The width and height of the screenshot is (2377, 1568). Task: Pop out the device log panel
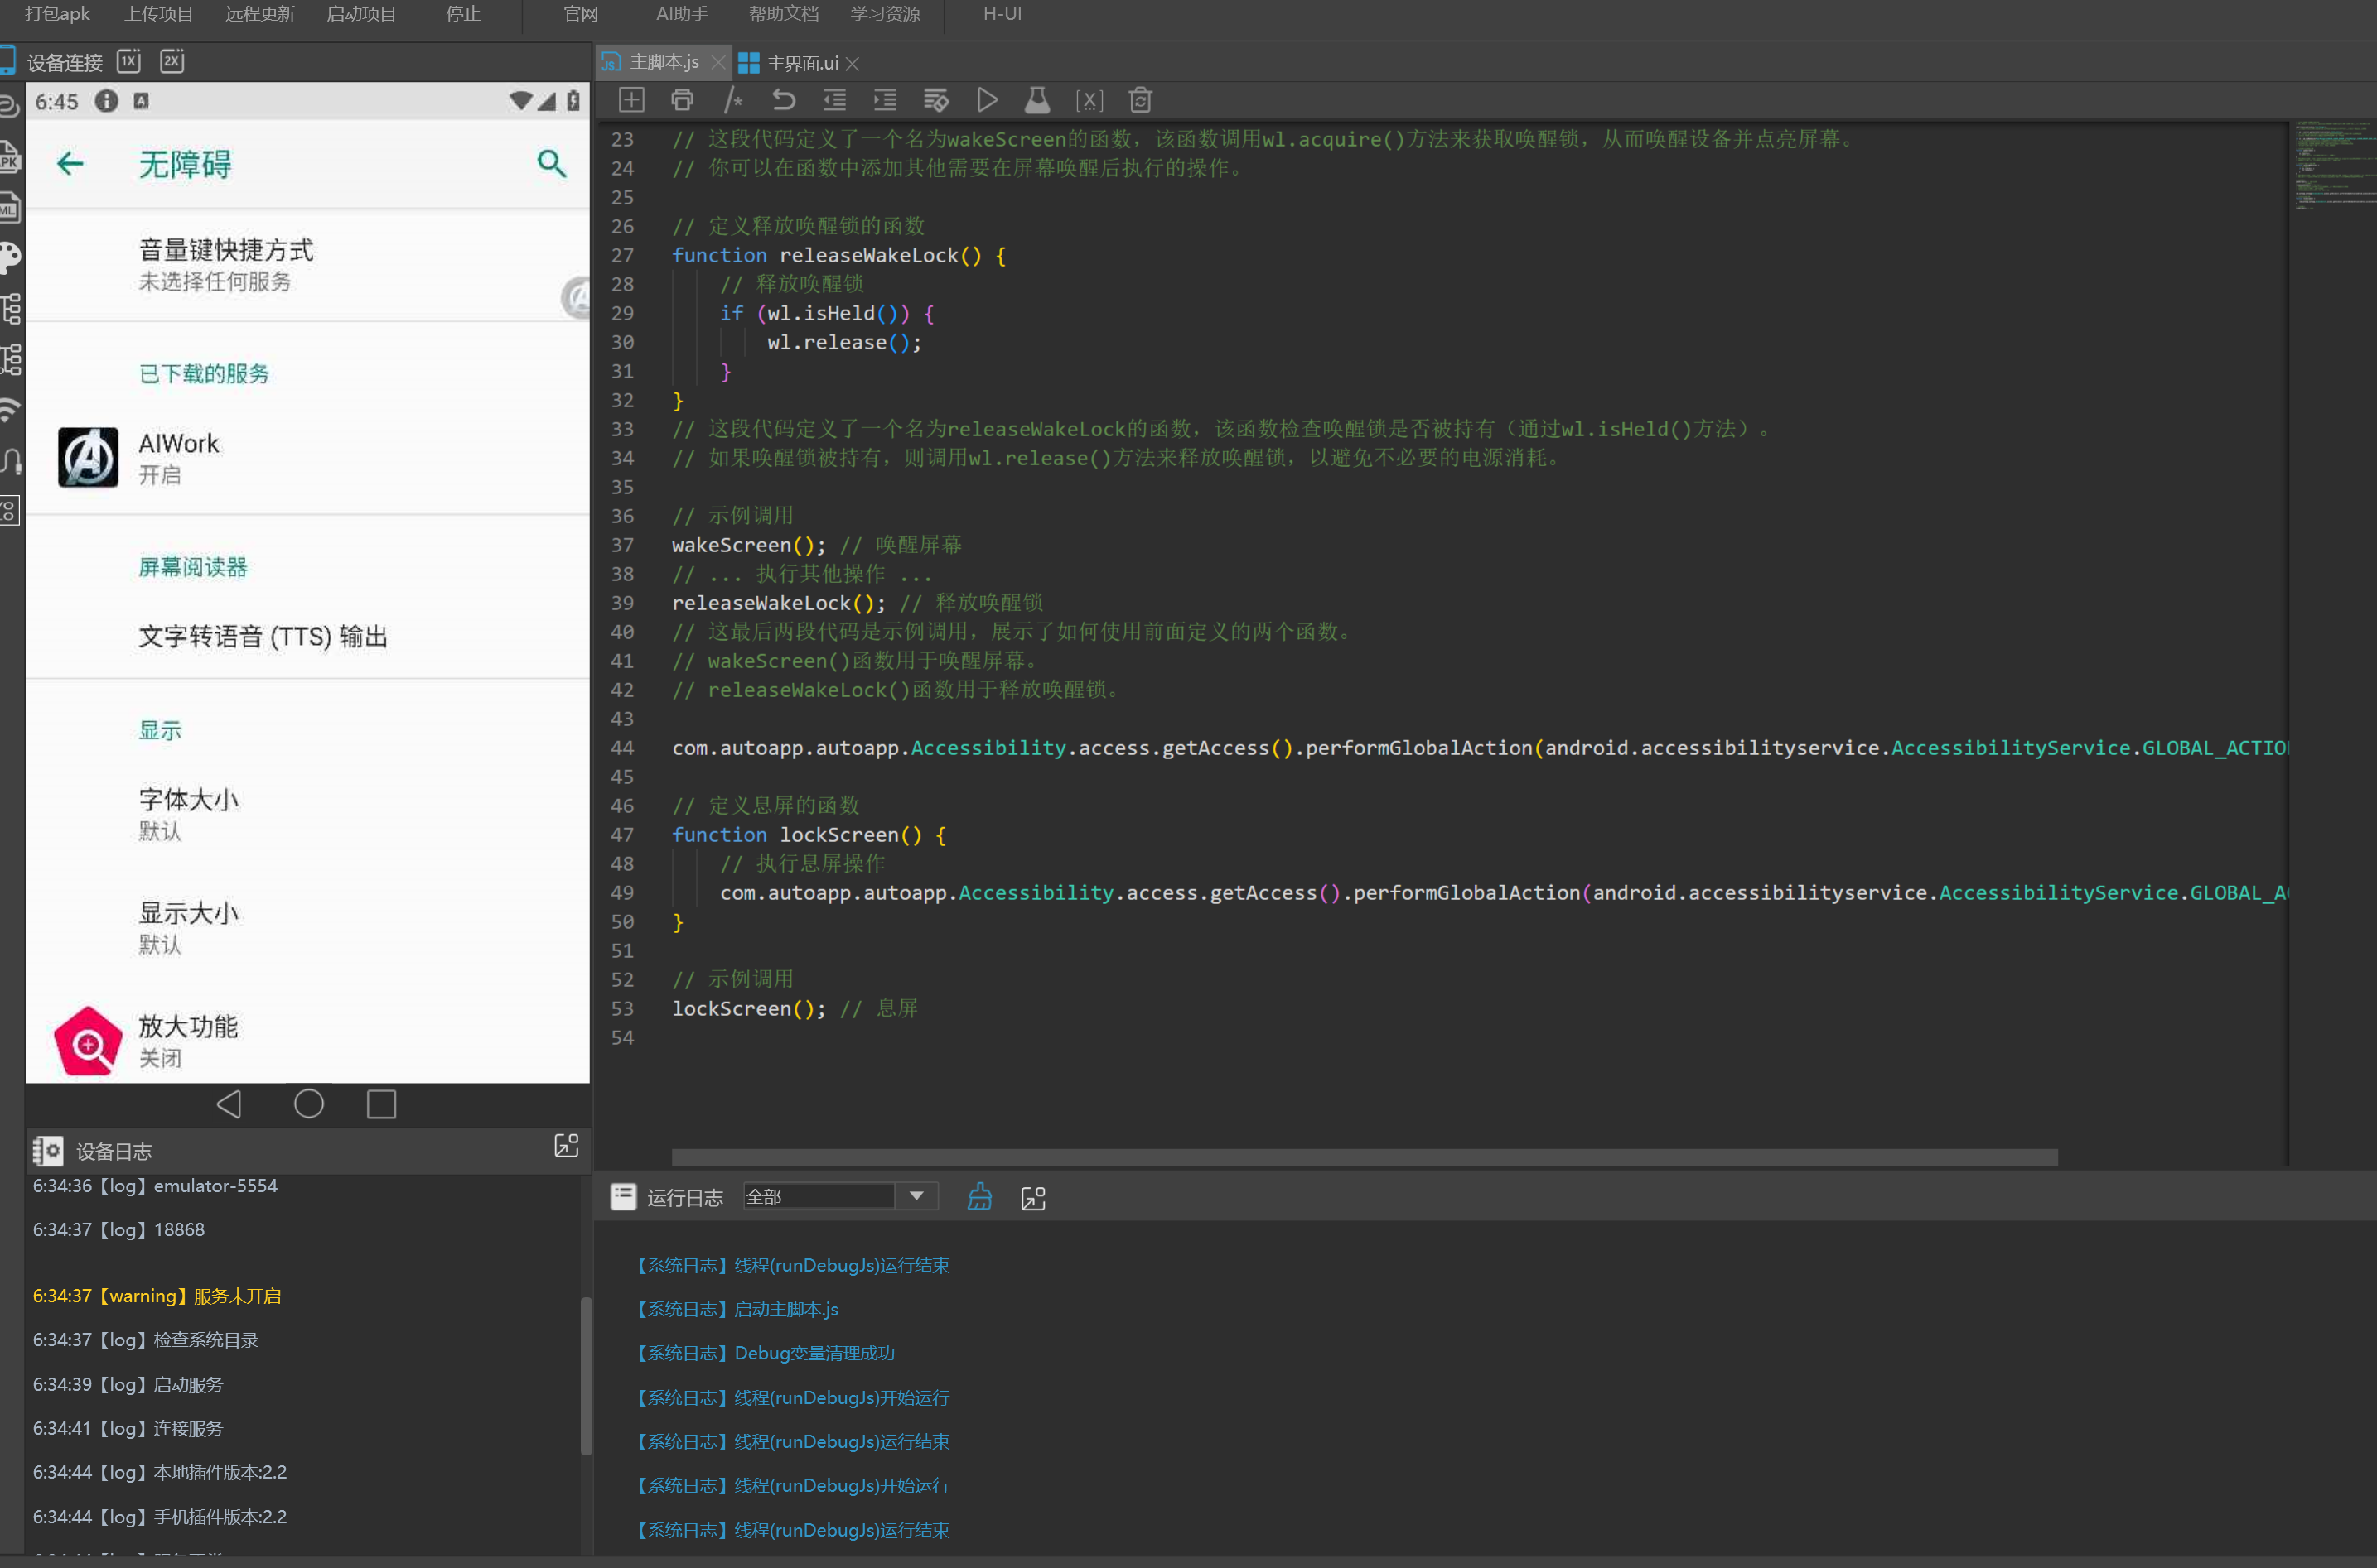pyautogui.click(x=567, y=1146)
